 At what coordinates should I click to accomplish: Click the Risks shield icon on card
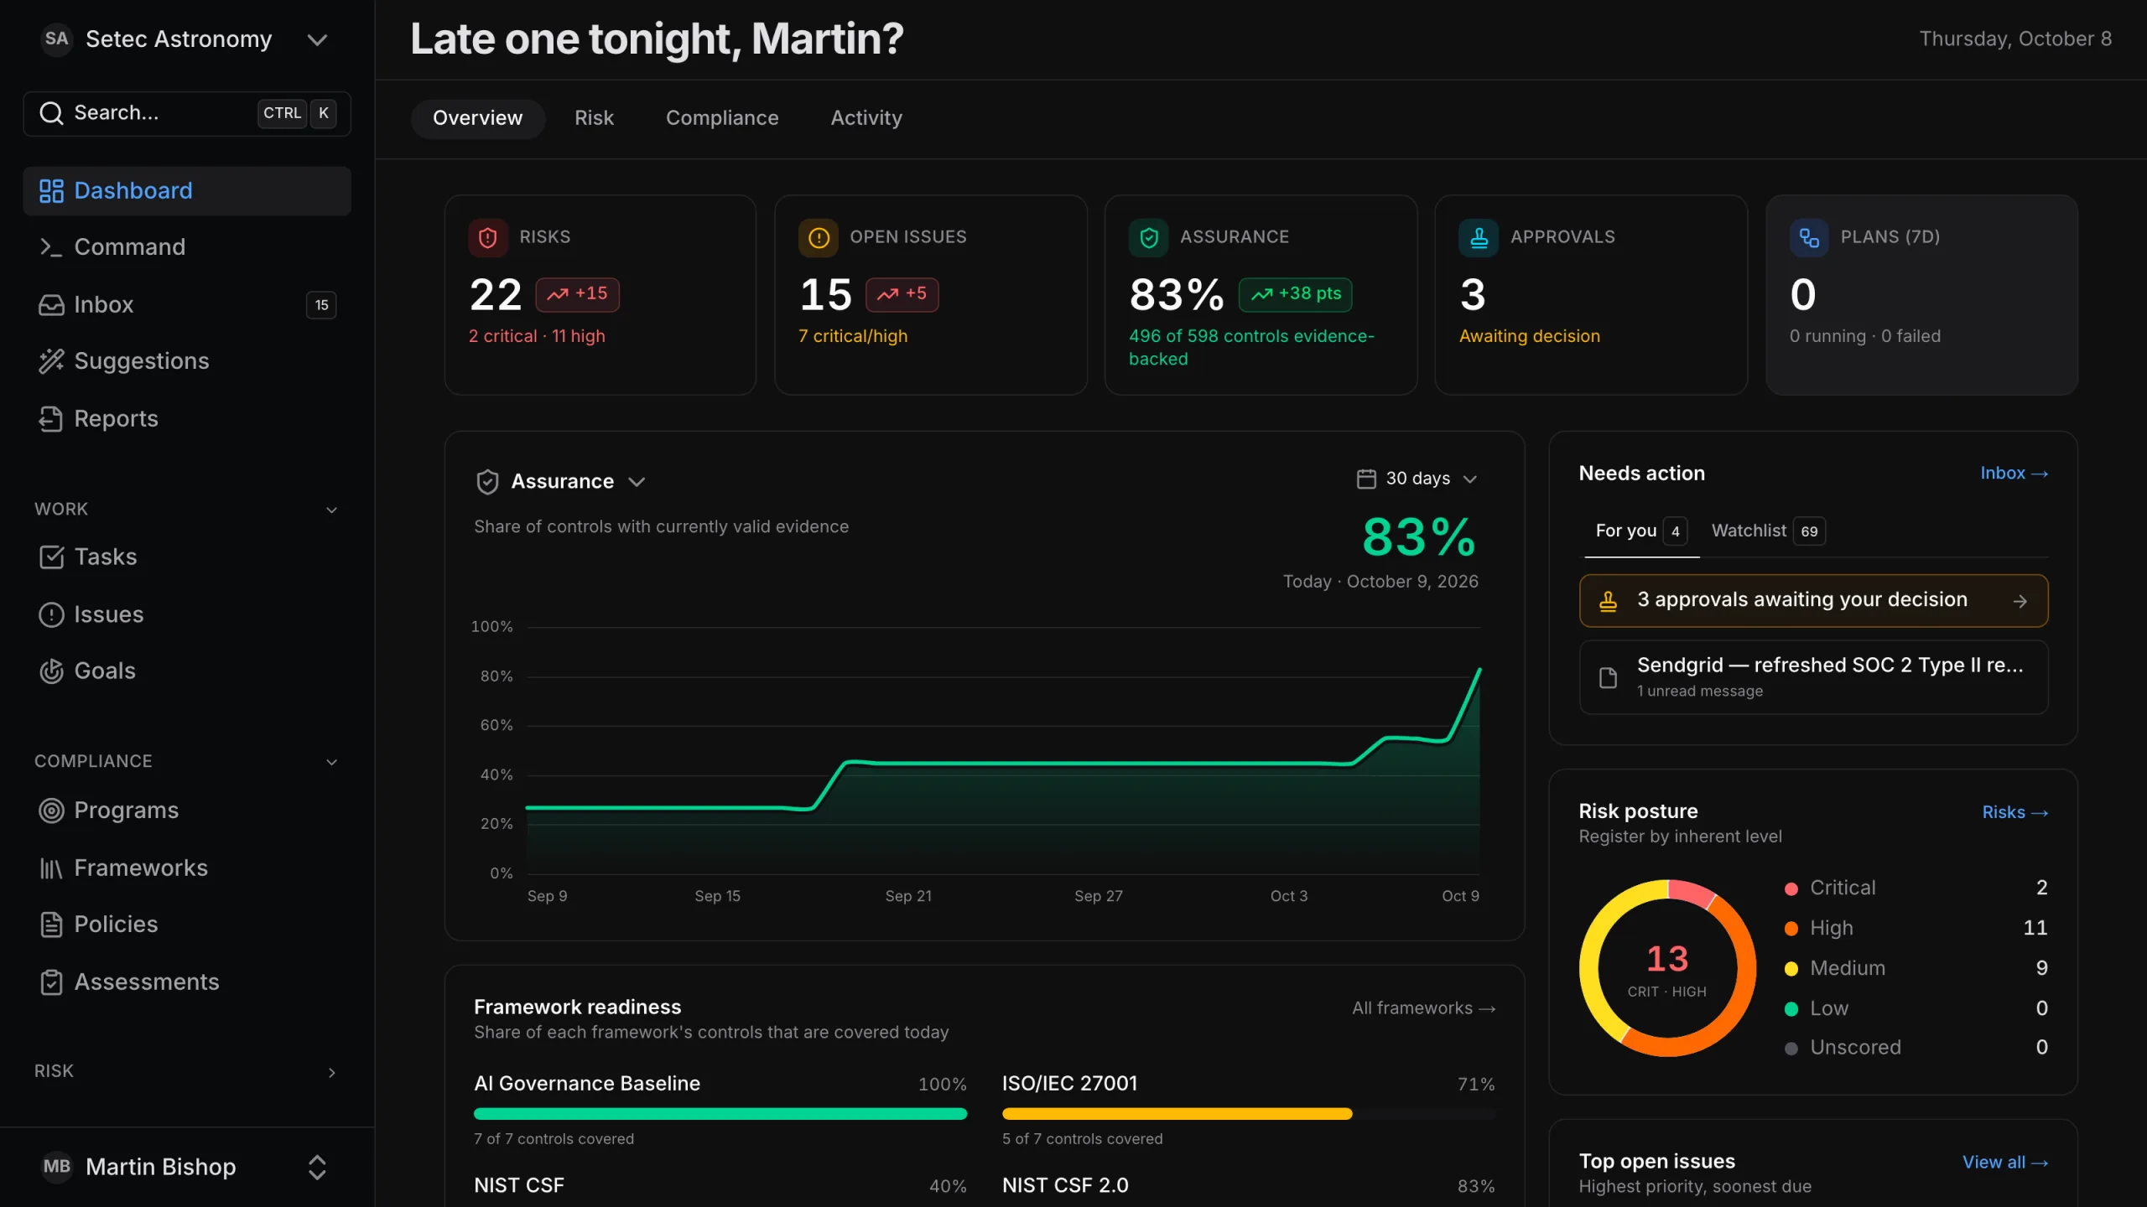(488, 238)
